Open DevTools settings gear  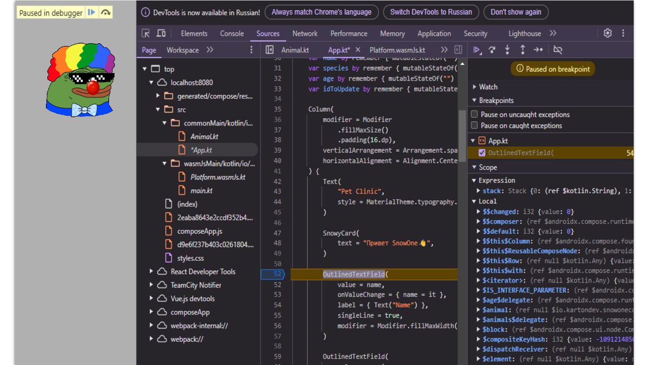point(608,33)
